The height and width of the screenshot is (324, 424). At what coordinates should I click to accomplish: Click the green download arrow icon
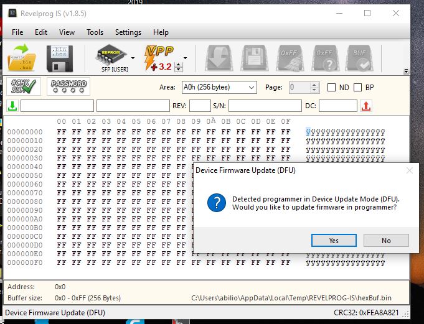point(12,106)
